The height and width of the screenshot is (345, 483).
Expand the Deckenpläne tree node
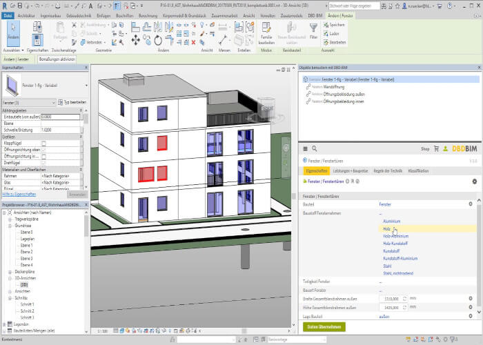pos(10,272)
